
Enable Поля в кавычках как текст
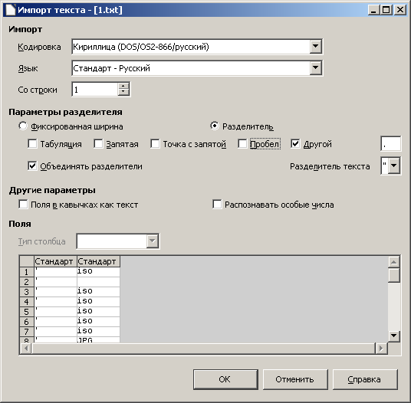click(x=23, y=205)
